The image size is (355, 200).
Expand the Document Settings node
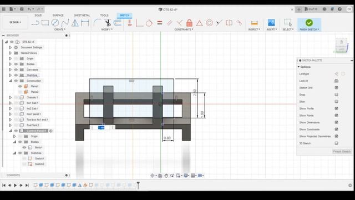10,47
